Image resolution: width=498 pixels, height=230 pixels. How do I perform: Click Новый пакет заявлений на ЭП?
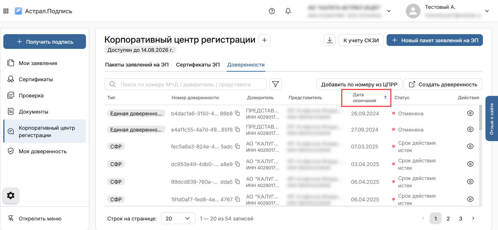point(435,40)
